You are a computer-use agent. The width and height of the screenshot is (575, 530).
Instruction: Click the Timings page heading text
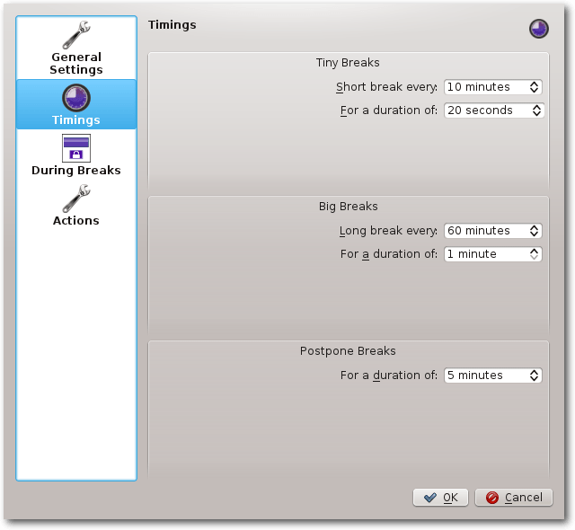tap(172, 25)
